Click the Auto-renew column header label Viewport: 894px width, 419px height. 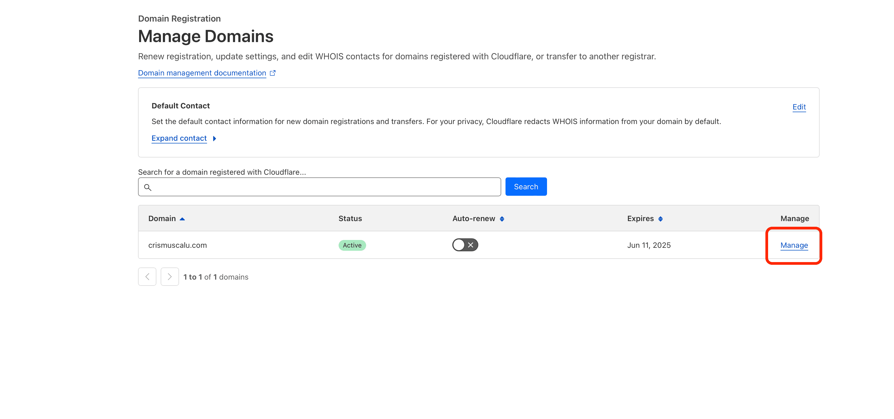[x=473, y=218]
